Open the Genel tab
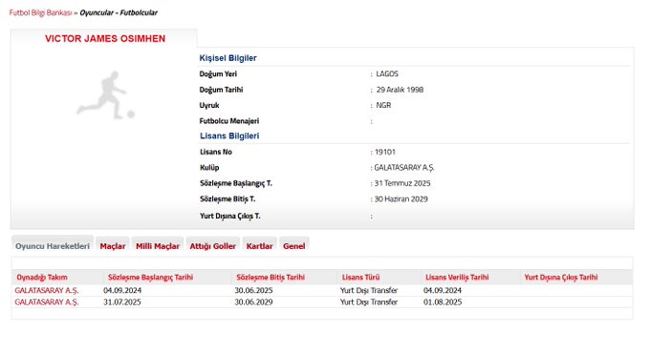This screenshot has width=650, height=354. click(293, 246)
